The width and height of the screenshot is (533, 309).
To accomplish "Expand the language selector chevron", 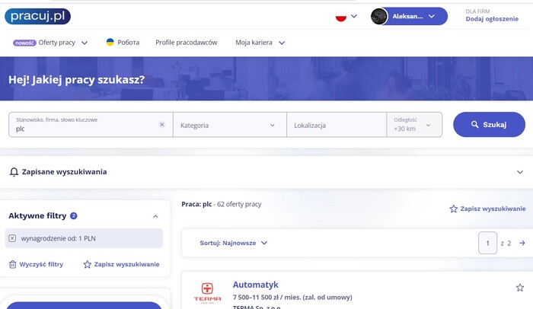I will click(x=354, y=16).
